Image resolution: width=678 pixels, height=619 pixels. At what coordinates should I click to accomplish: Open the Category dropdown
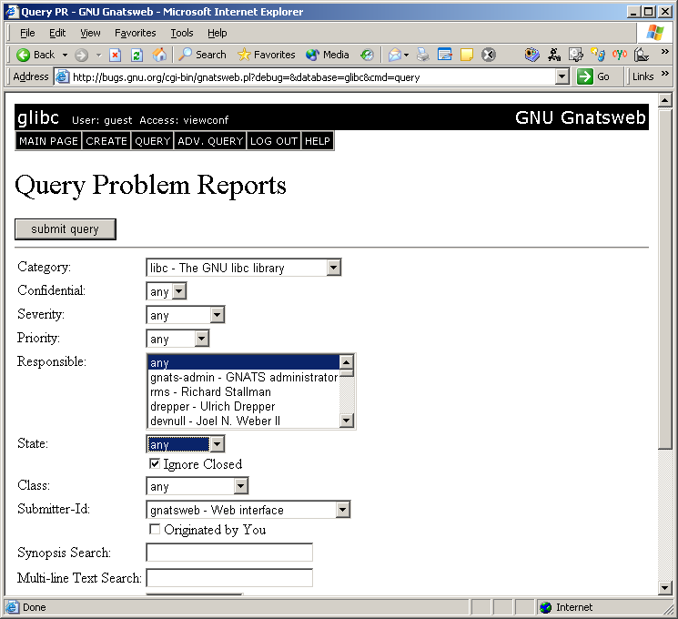(243, 268)
